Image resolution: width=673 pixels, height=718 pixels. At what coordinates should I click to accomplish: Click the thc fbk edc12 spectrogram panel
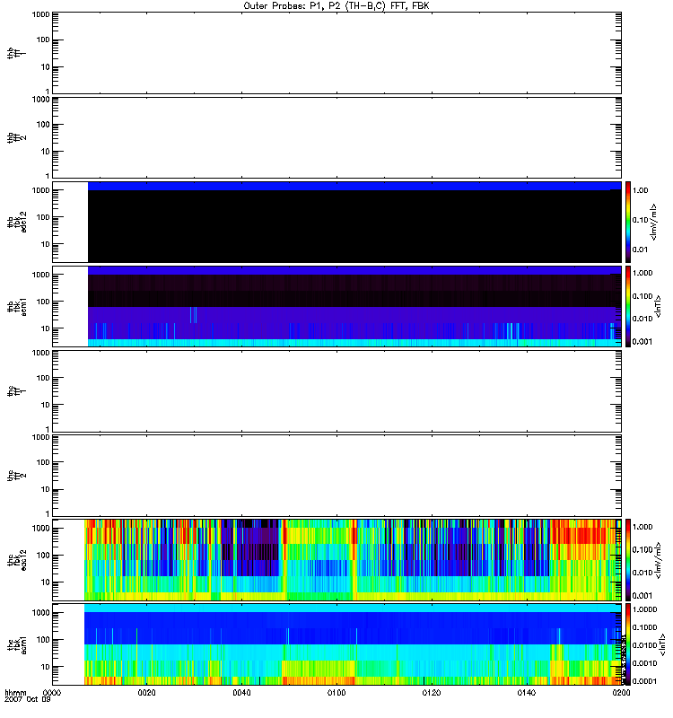(336, 560)
